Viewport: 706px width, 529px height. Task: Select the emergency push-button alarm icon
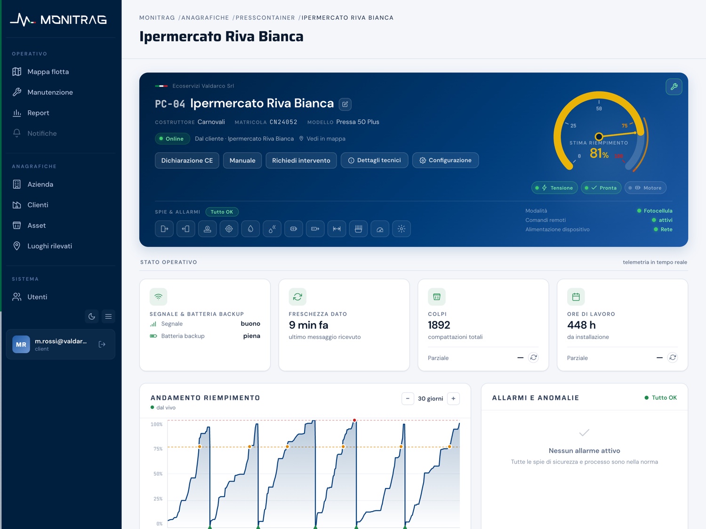click(x=207, y=229)
